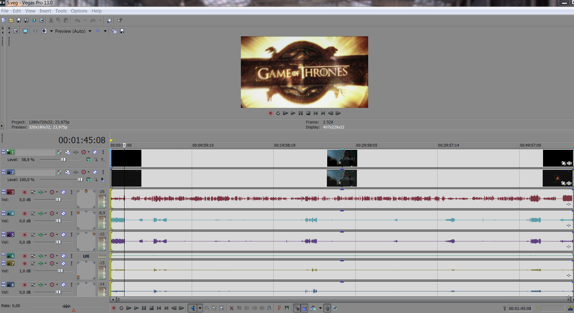Open the Undo history dropdown arrow
This screenshot has height=313, width=574.
85,20
